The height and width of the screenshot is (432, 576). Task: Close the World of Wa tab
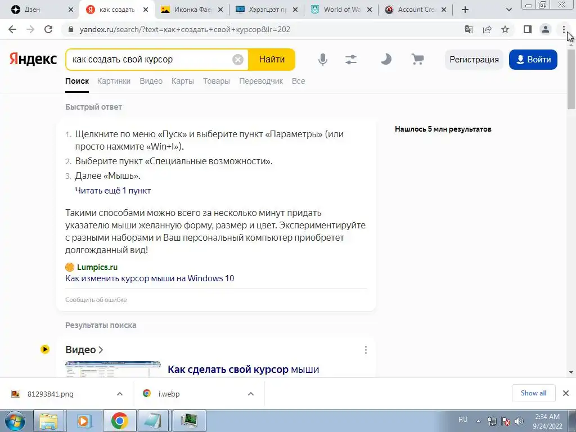pos(370,10)
